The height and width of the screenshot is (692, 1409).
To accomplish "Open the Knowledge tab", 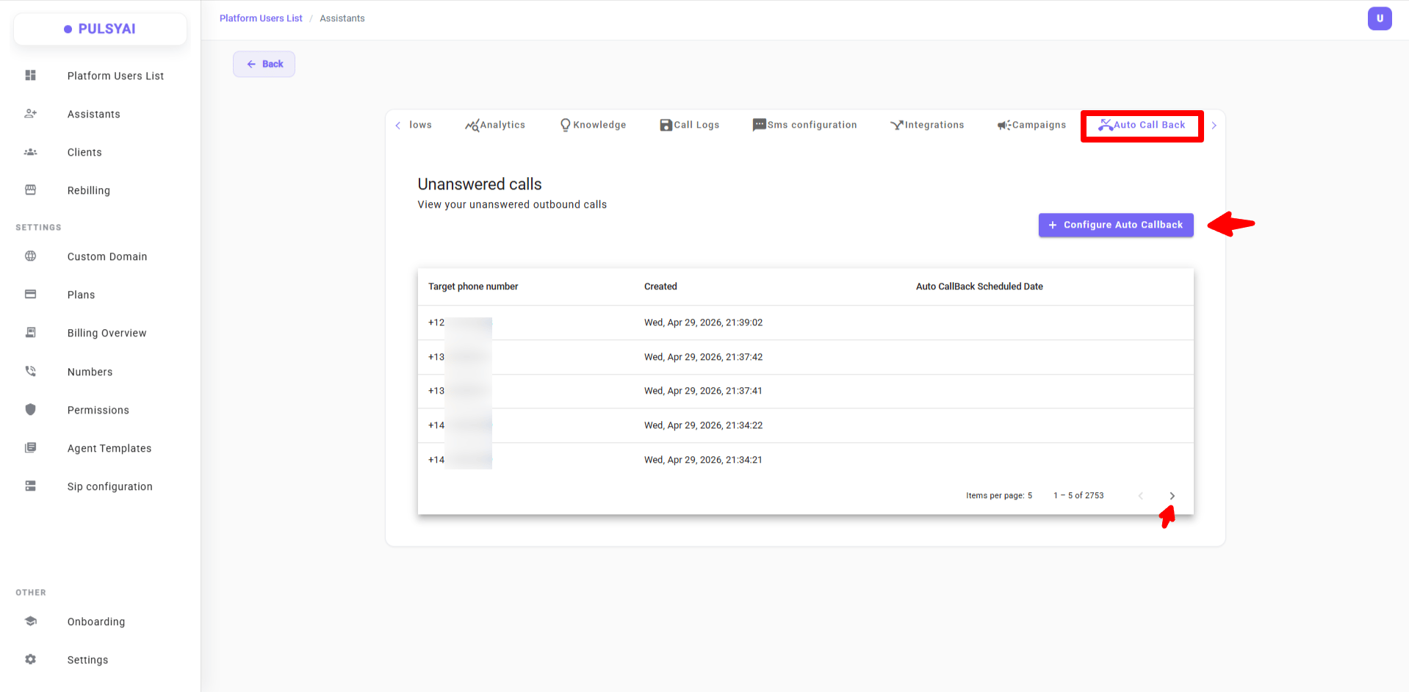I will click(593, 125).
